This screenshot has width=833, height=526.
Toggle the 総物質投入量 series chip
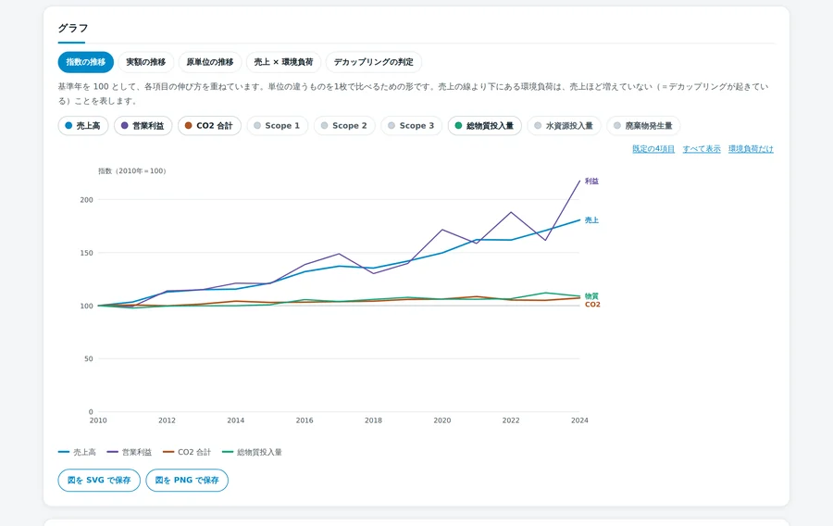pos(484,126)
